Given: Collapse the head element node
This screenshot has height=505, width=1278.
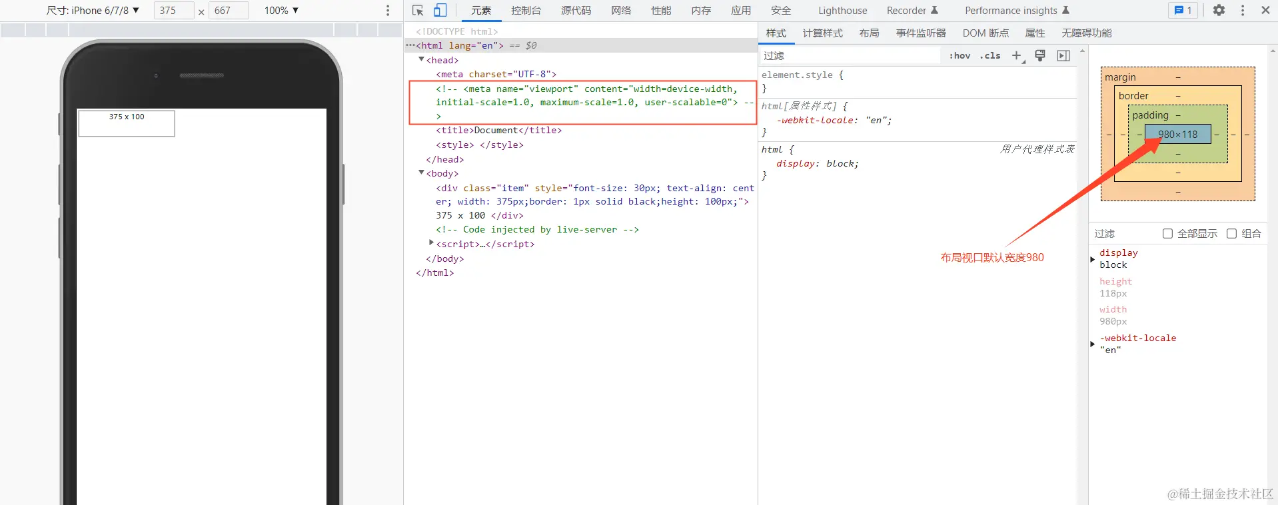Looking at the screenshot, I should click(x=421, y=60).
